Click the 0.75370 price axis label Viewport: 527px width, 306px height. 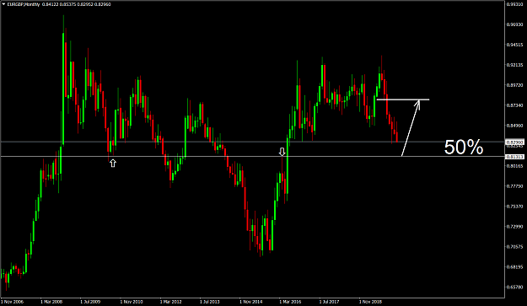click(515, 207)
